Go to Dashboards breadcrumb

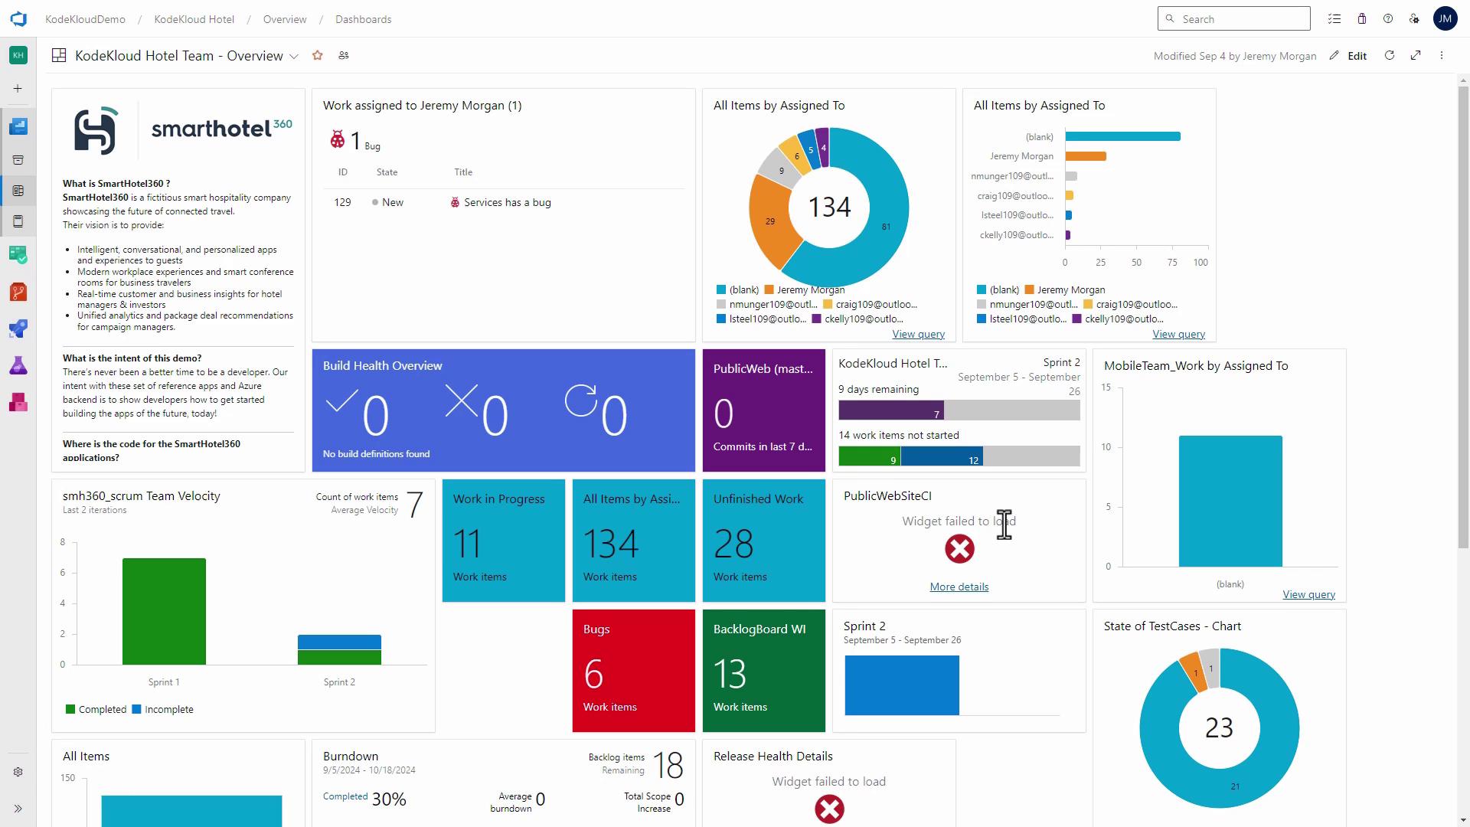click(364, 19)
